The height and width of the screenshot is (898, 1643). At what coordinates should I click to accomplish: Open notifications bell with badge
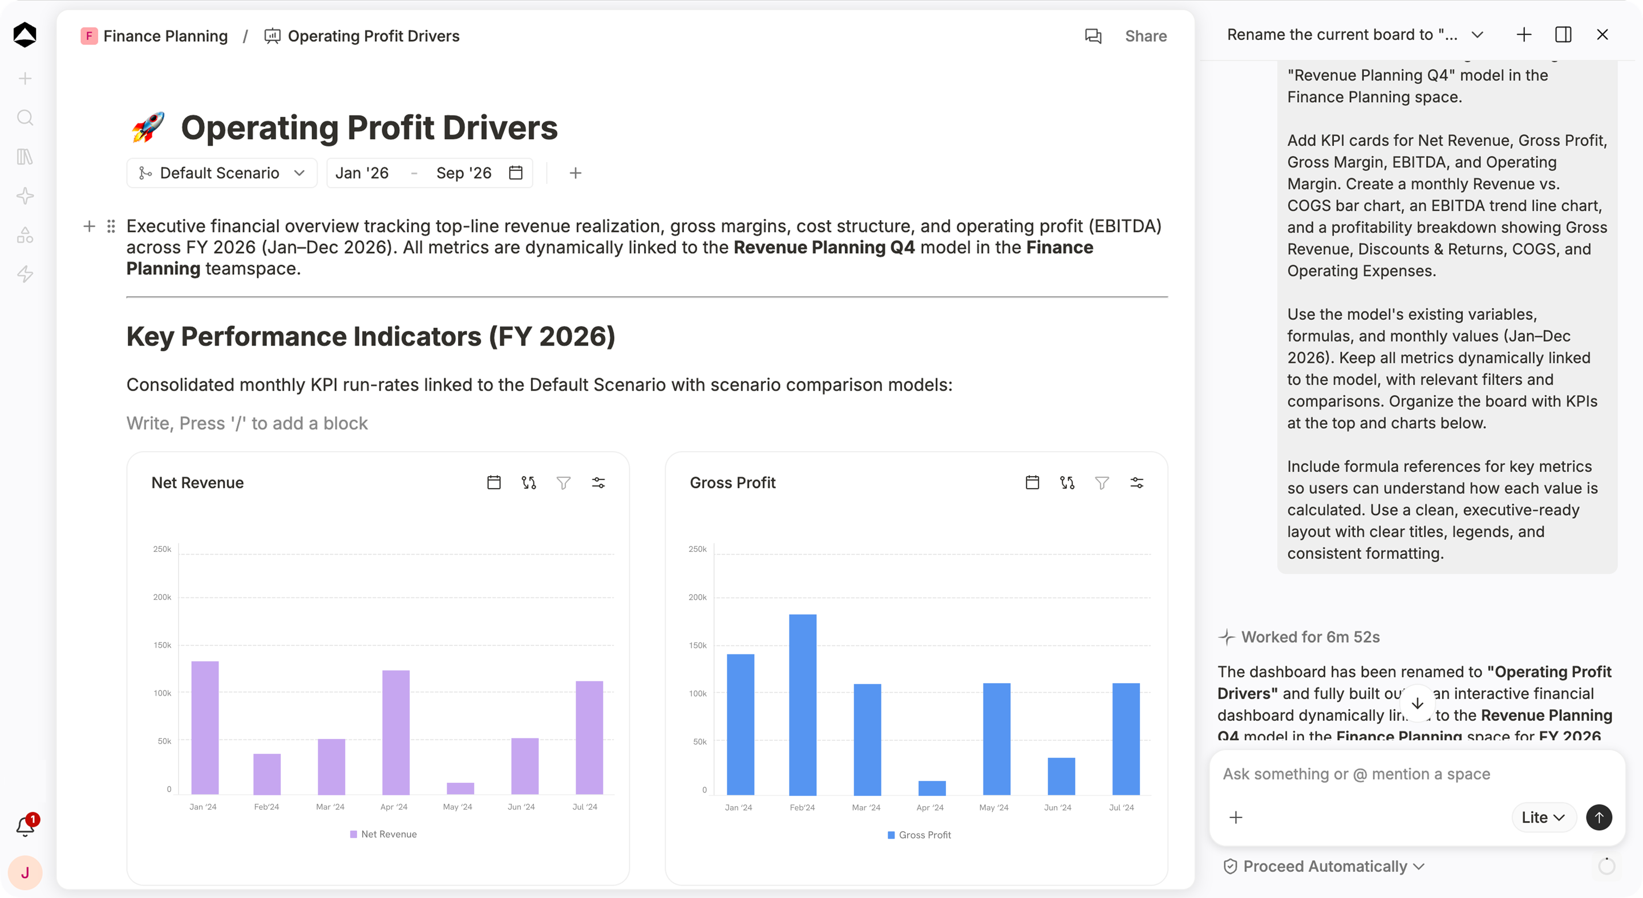click(x=26, y=826)
